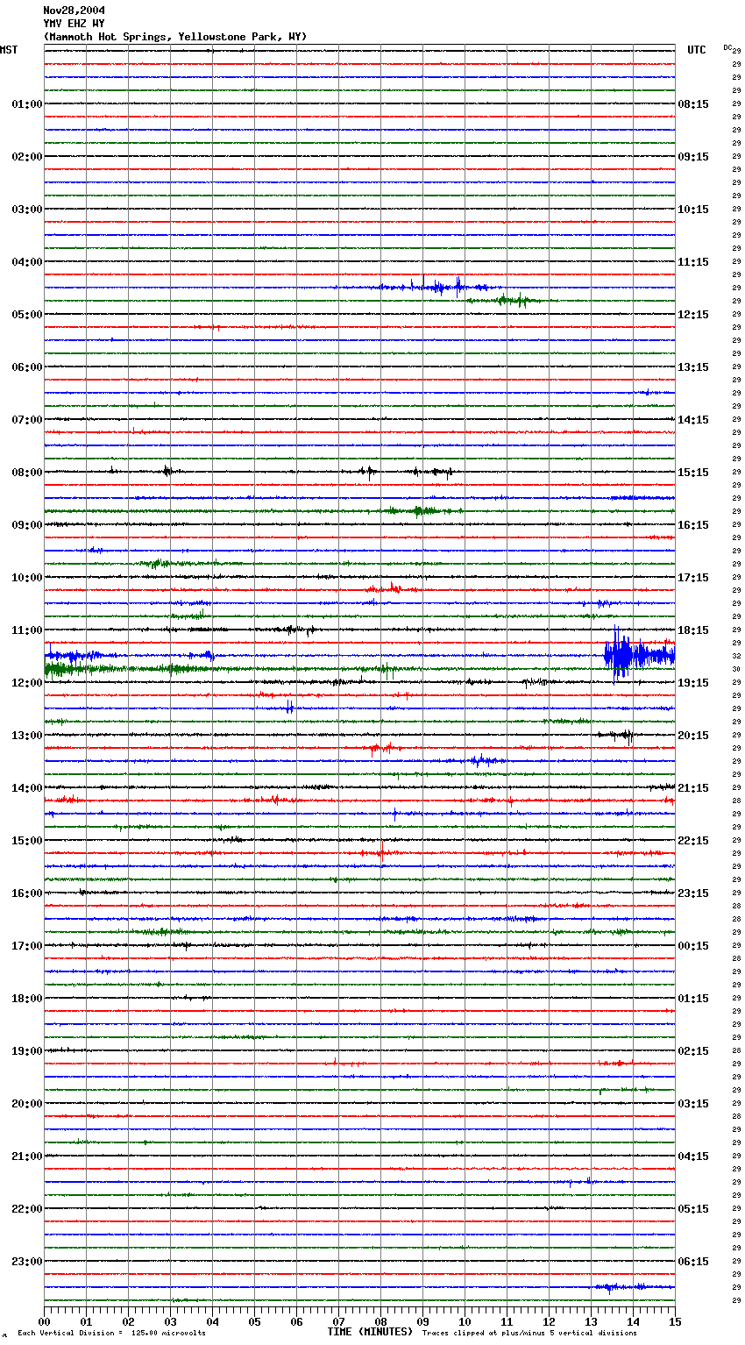The width and height of the screenshot is (745, 1345).
Task: Click the 09:15 UTC time label
Action: click(x=693, y=157)
